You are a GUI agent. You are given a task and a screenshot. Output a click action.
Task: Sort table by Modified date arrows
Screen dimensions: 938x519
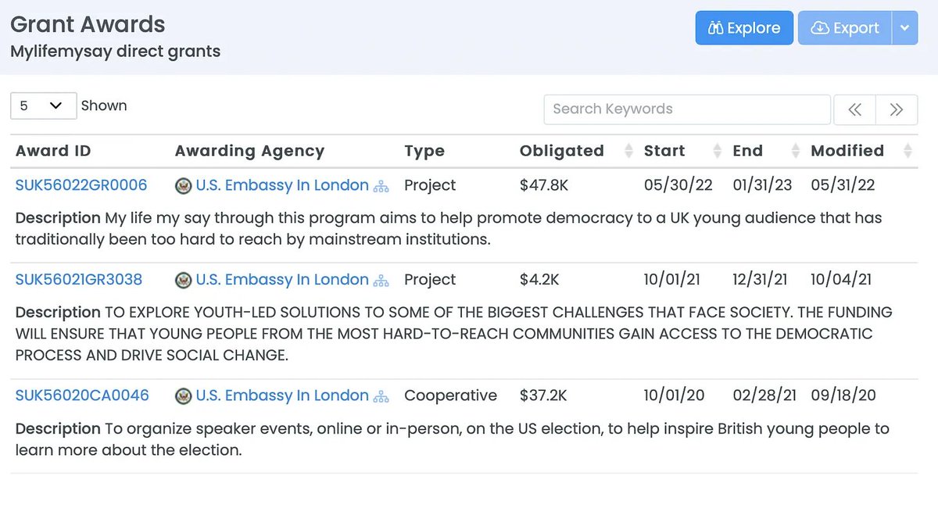[x=908, y=152]
